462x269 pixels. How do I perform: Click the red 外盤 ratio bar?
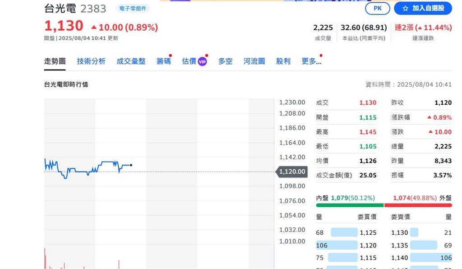tap(418, 205)
